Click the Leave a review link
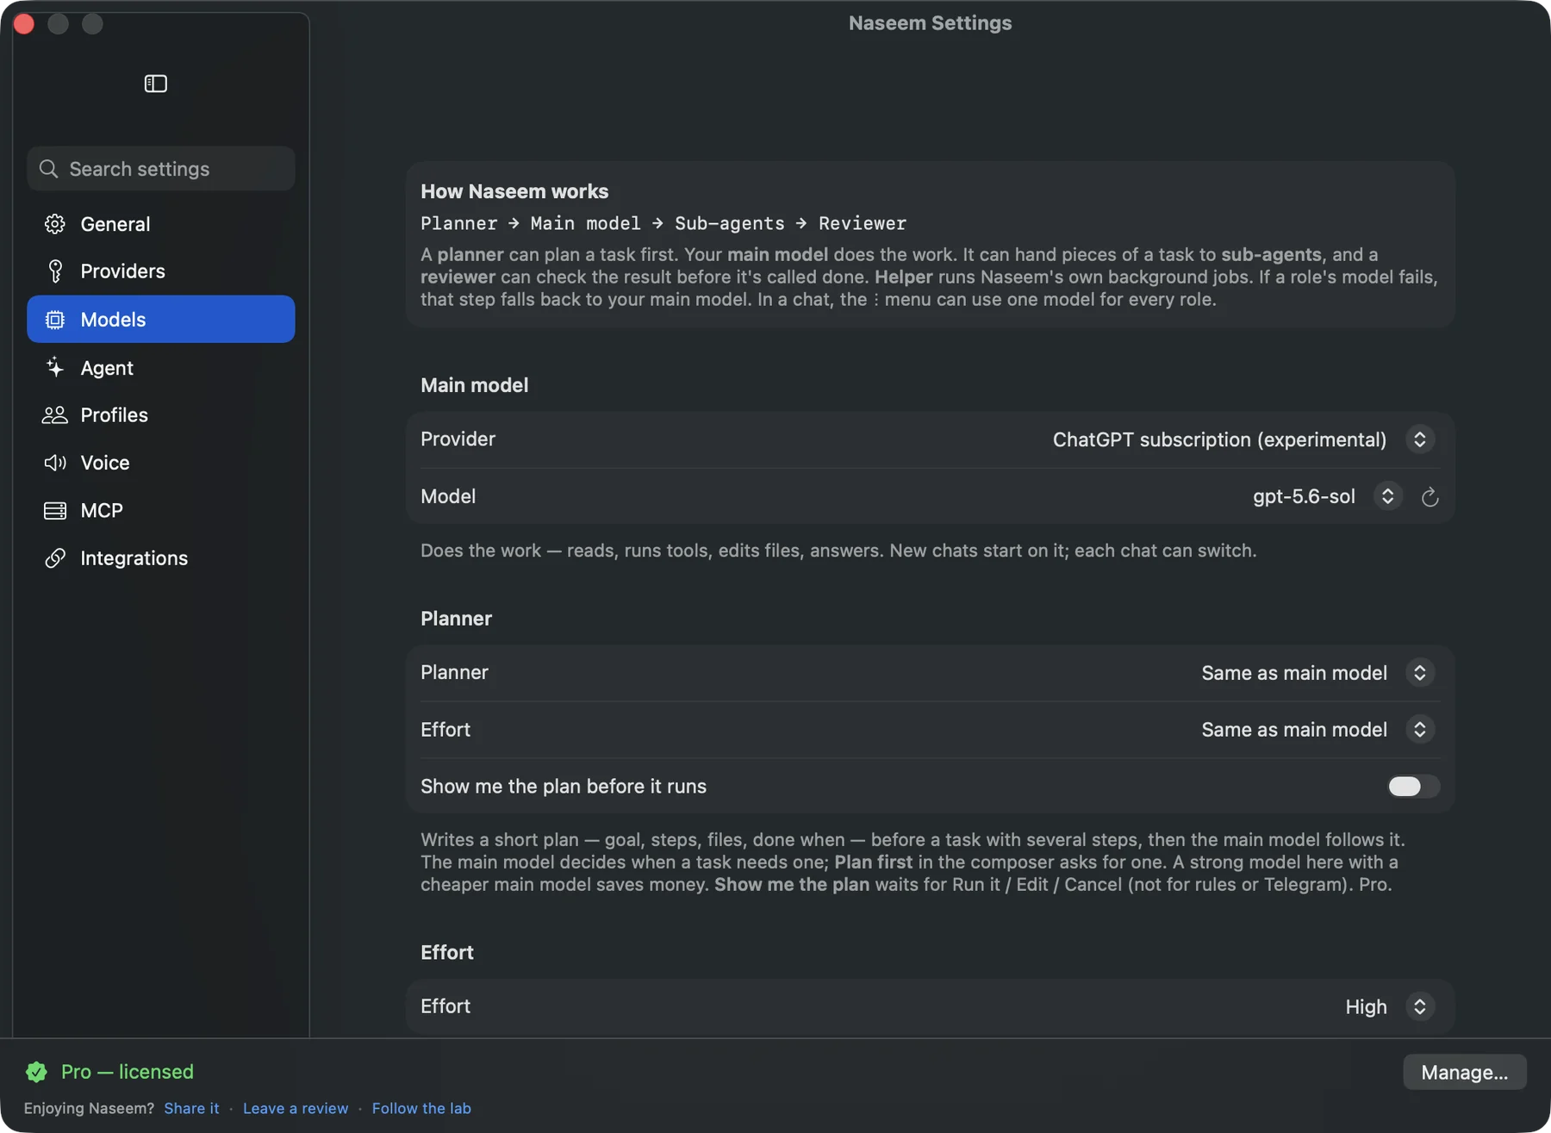This screenshot has width=1551, height=1133. pos(296,1108)
